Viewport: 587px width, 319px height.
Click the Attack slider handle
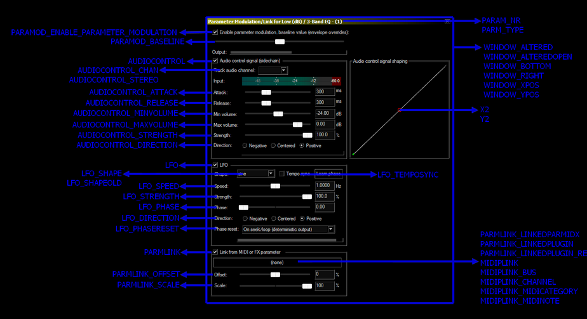pyautogui.click(x=266, y=92)
